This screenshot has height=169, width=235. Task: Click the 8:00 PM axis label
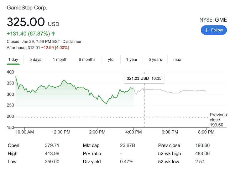pyautogui.click(x=206, y=132)
